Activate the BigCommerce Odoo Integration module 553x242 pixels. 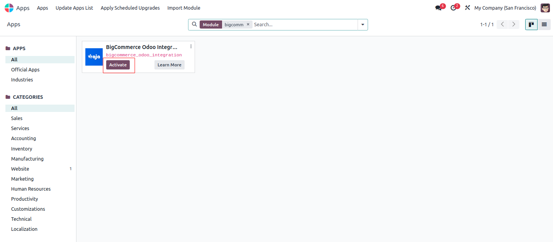pos(118,65)
